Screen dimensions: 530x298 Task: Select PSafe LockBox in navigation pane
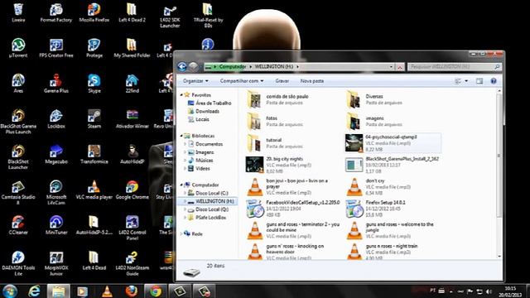pos(206,218)
